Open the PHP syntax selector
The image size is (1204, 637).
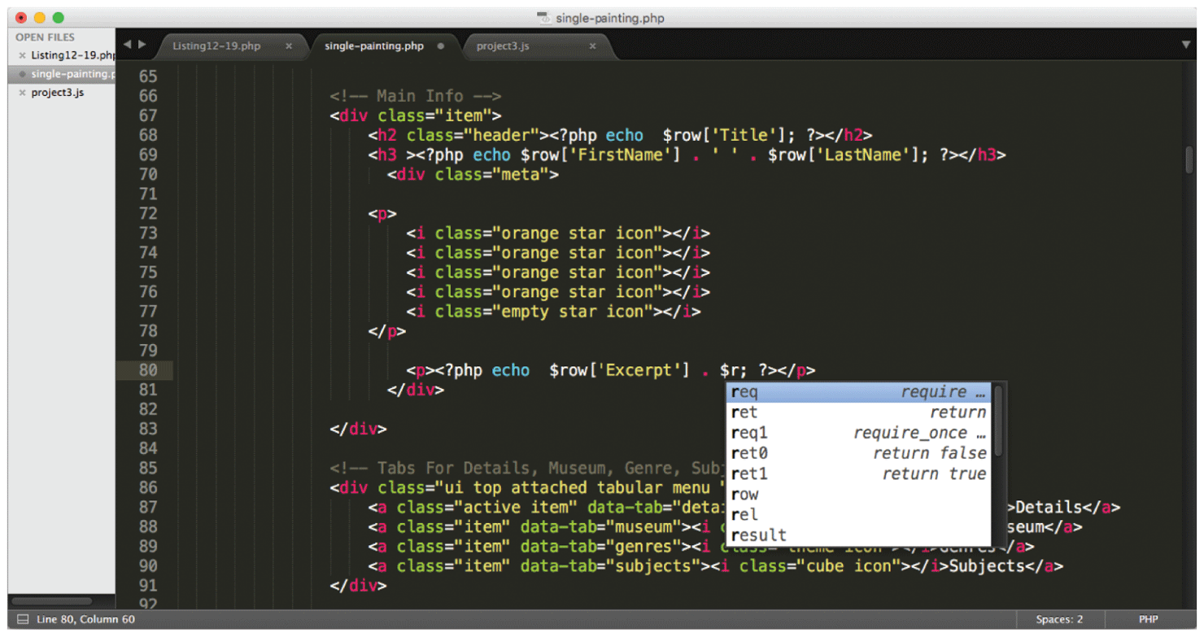click(1148, 619)
